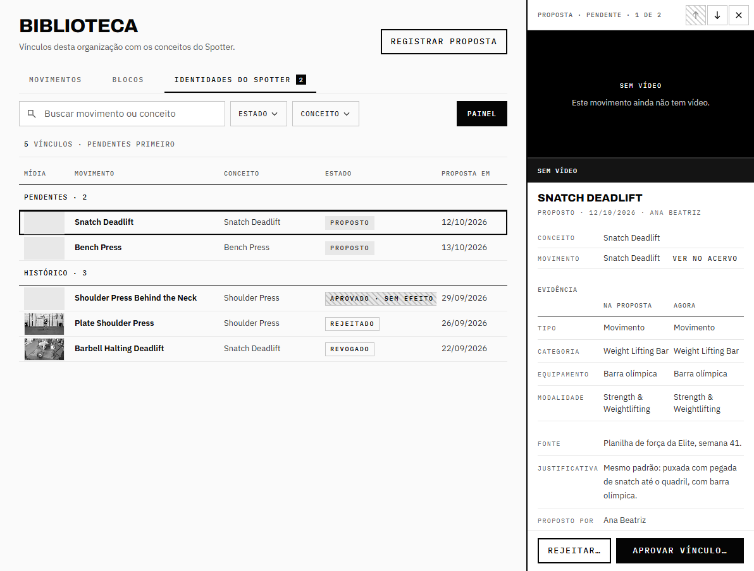This screenshot has height=571, width=754.
Task: Click the Aprovado · Sem Efeito status badge
Action: (x=381, y=299)
